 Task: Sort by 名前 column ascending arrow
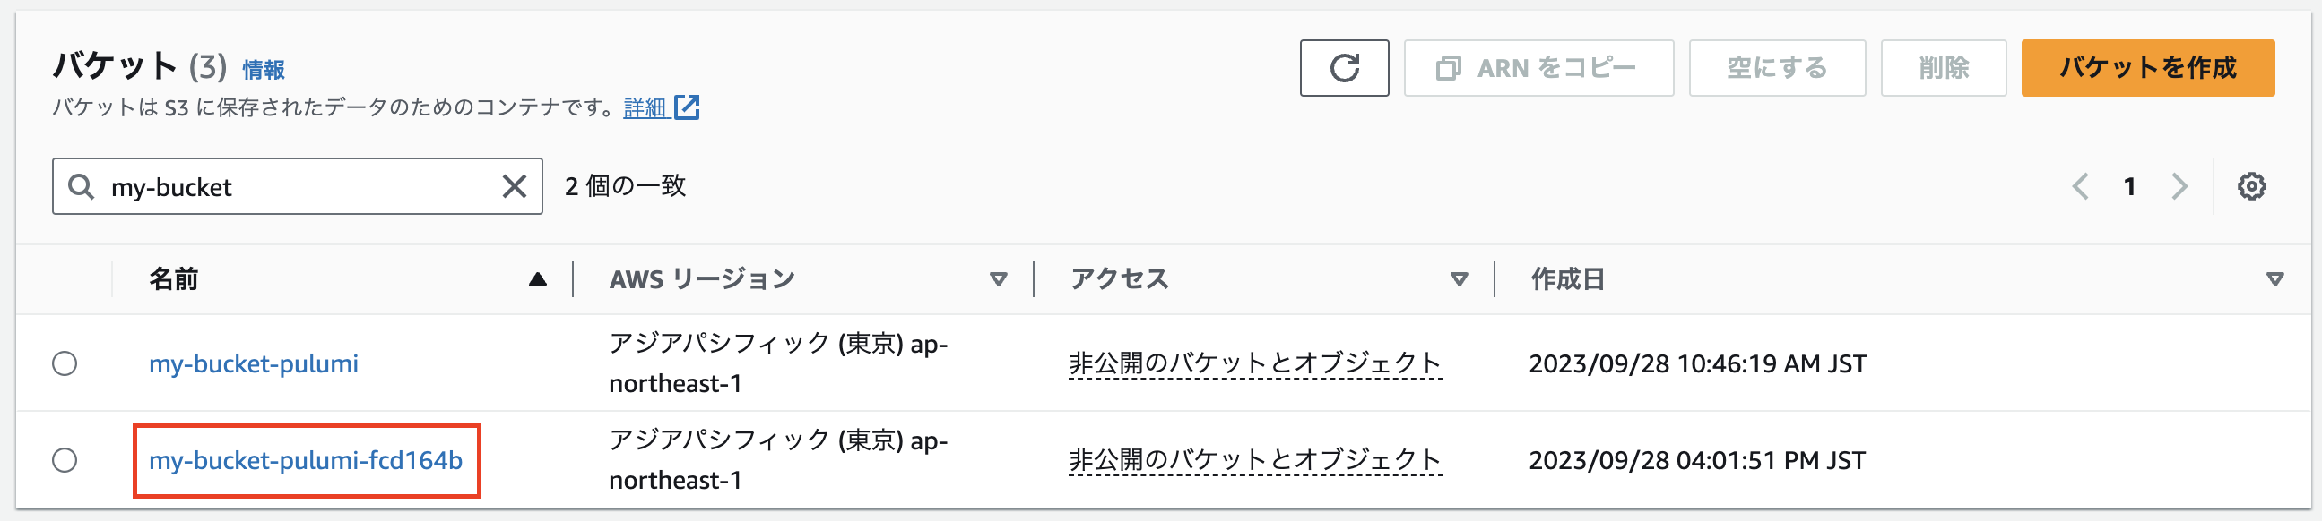(537, 279)
